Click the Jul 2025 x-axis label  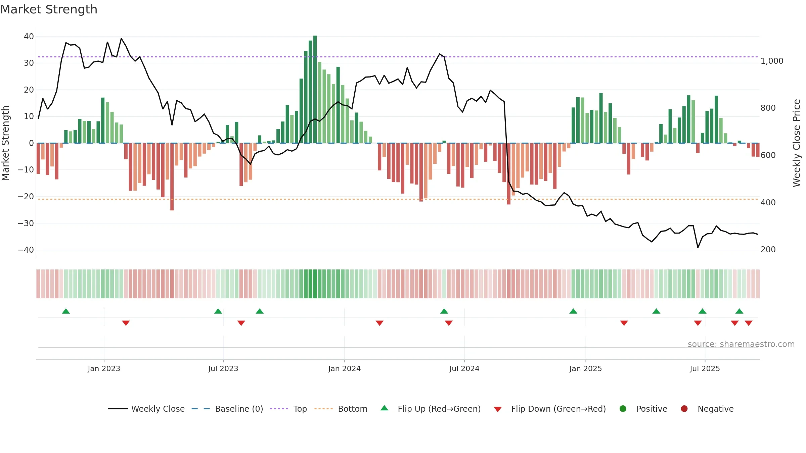point(705,368)
